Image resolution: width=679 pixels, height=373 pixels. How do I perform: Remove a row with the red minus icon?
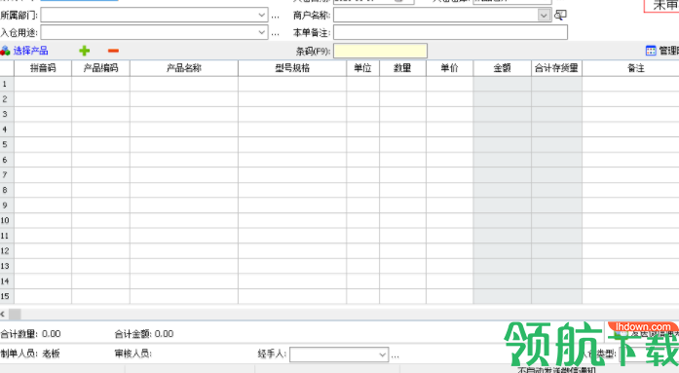(113, 51)
